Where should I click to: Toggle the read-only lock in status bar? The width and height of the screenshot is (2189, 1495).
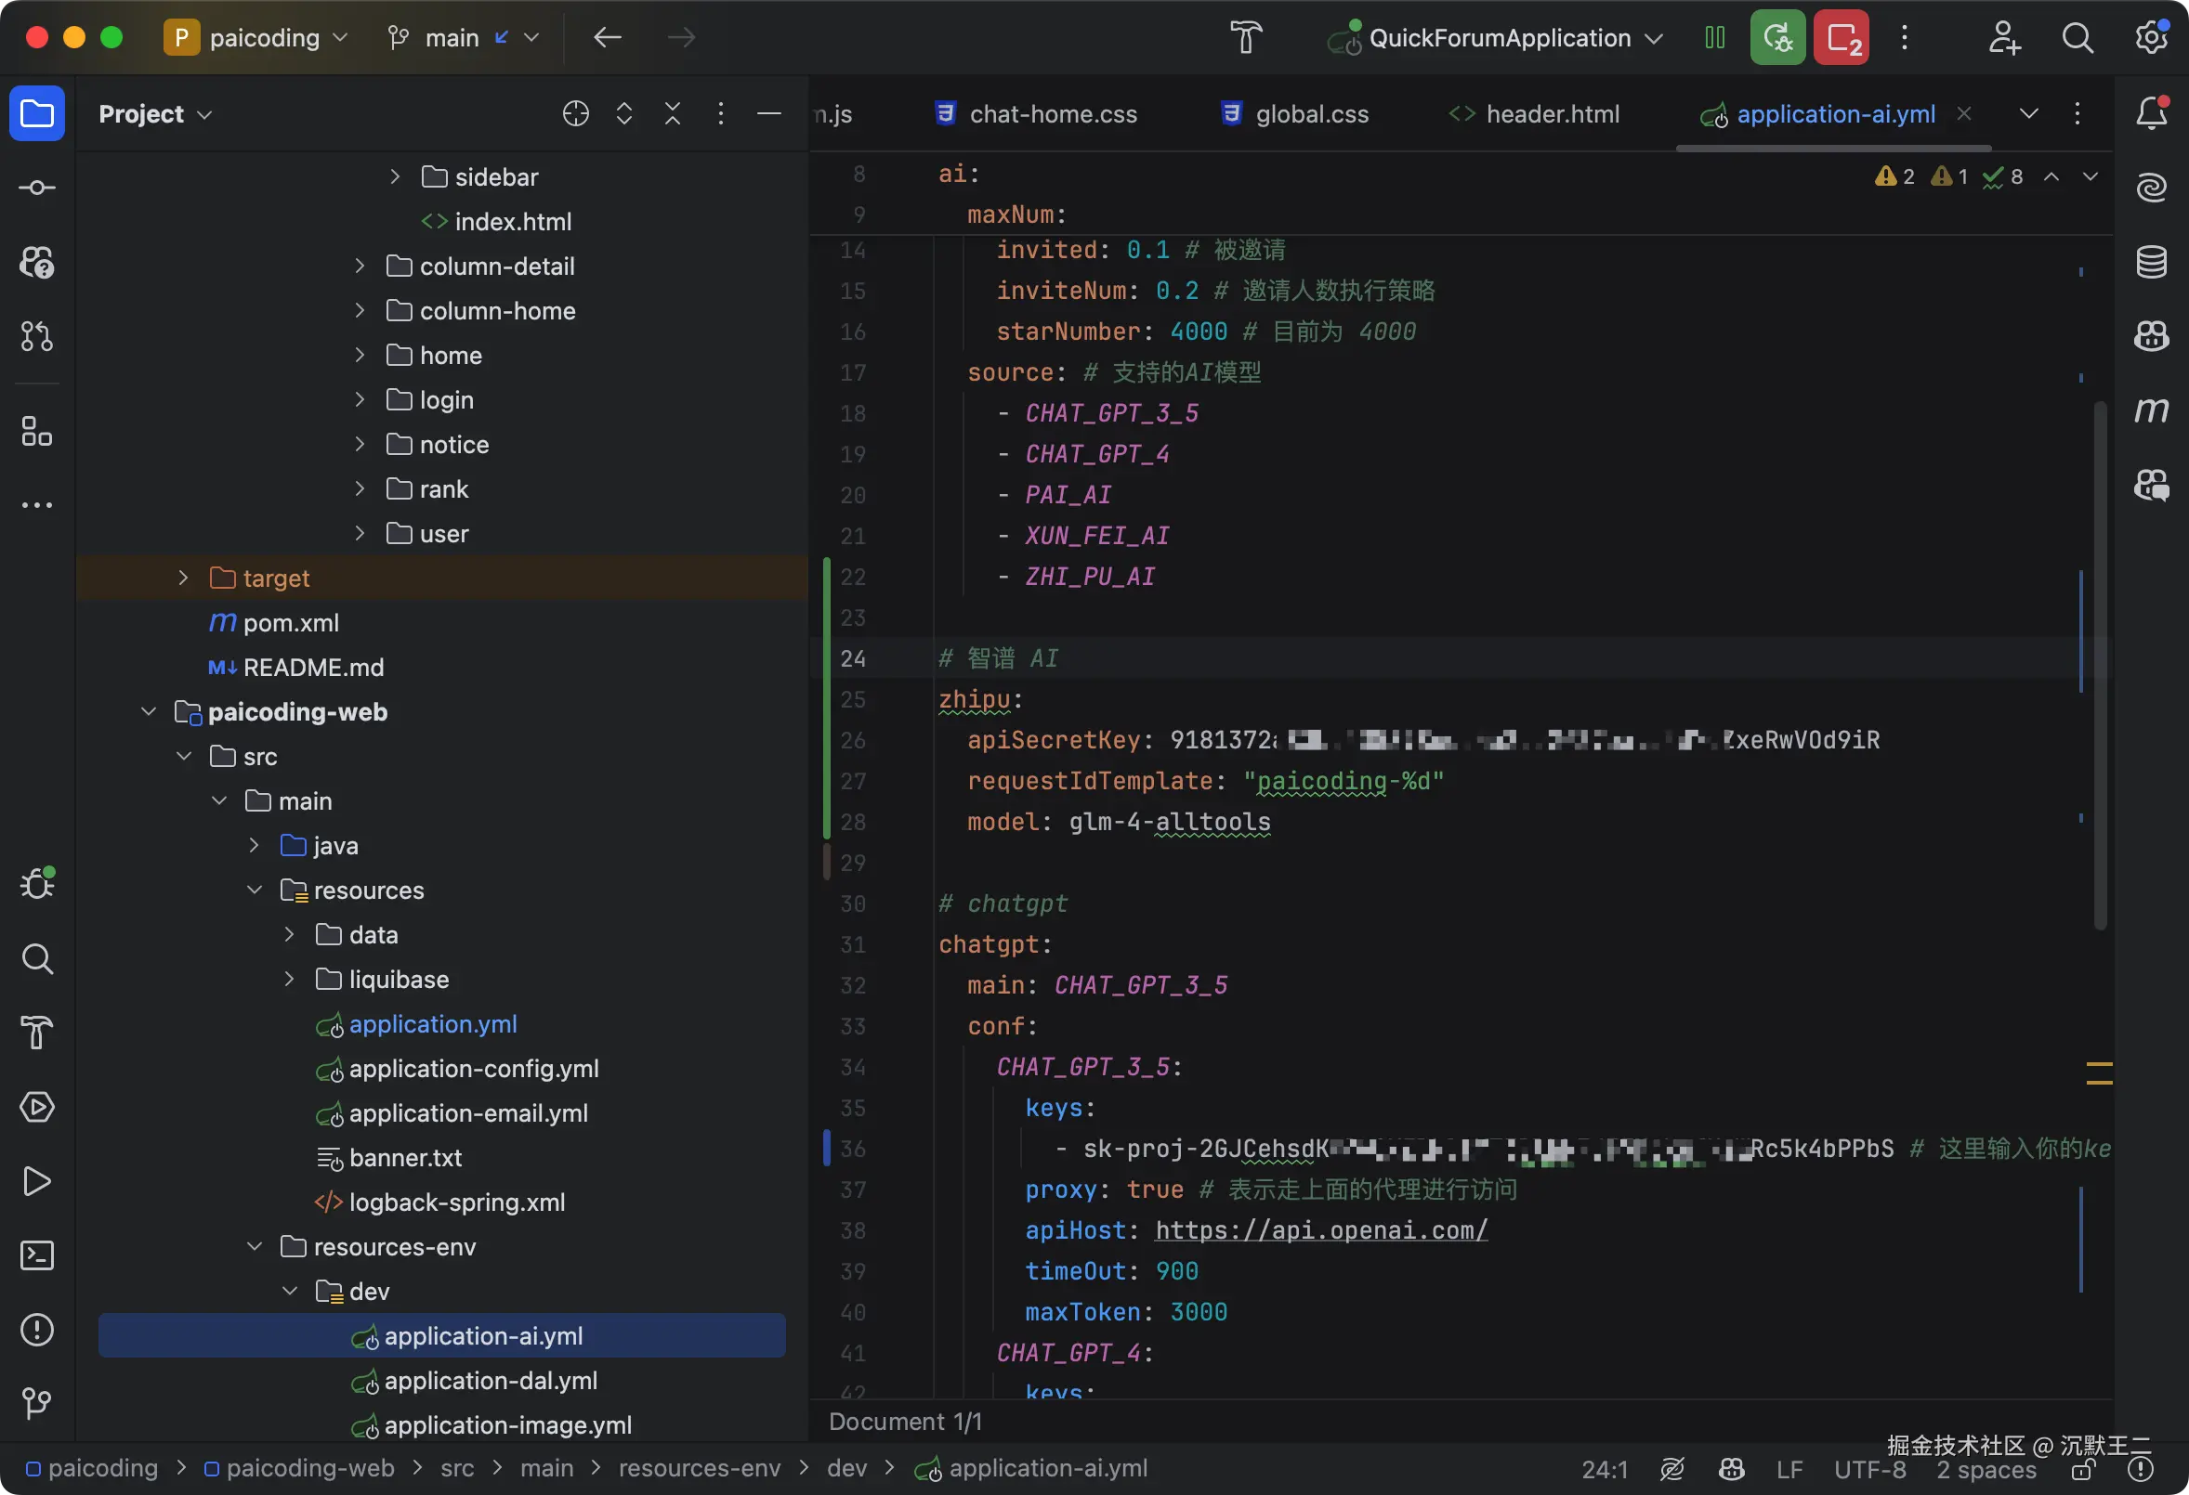2083,1469
